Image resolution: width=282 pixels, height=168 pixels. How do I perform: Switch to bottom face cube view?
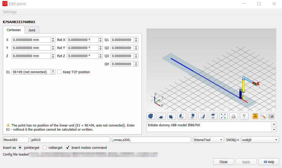tap(161, 116)
